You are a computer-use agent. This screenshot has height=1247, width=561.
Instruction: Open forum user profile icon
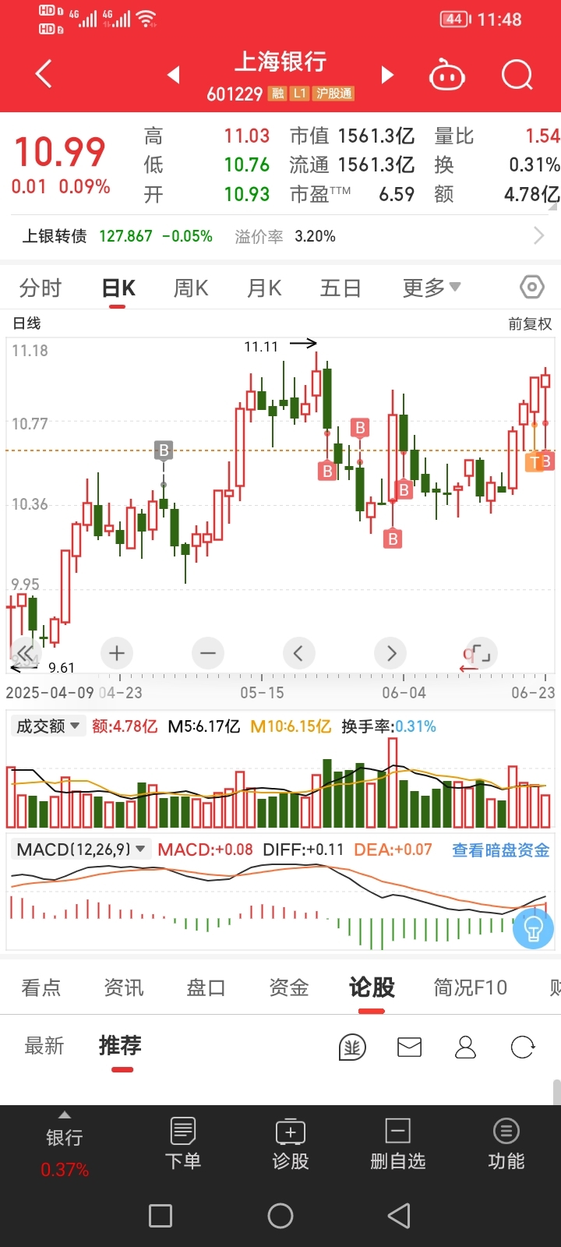465,1047
